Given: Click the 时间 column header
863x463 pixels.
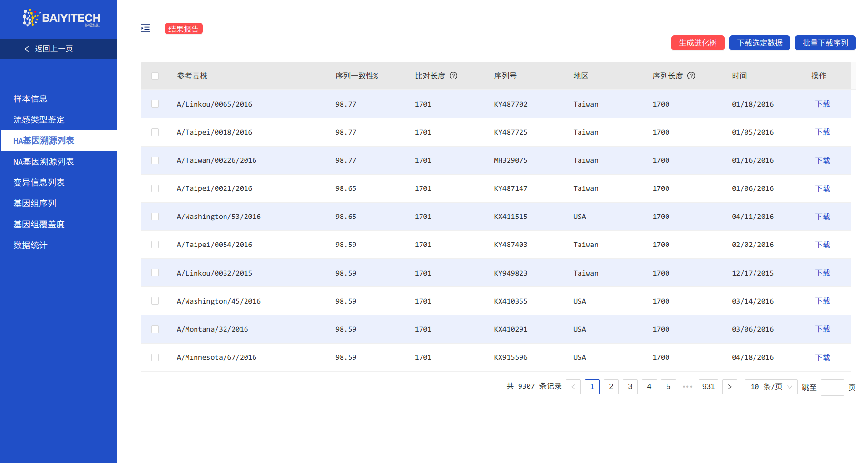Looking at the screenshot, I should 739,76.
